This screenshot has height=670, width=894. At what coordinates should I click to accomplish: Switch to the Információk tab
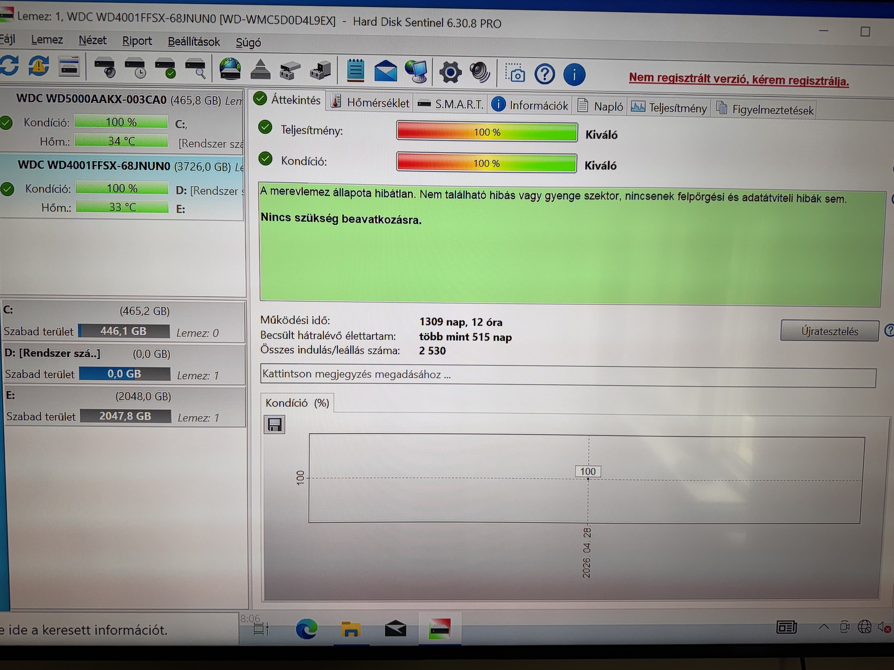[x=530, y=105]
